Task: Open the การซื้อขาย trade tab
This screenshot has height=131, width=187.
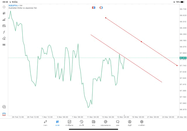Action: pyautogui.click(x=69, y=123)
